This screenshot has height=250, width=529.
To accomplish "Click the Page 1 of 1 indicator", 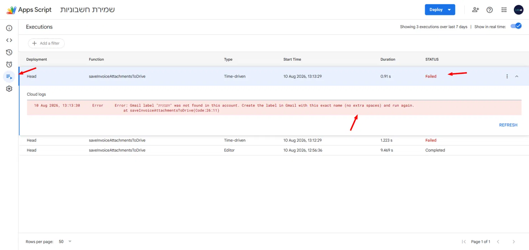I will (480, 242).
